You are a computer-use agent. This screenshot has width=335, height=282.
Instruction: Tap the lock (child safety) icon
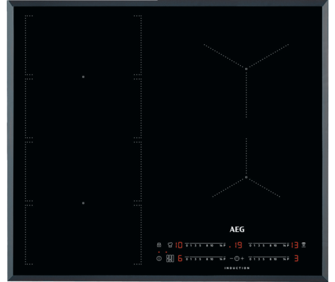point(159,245)
